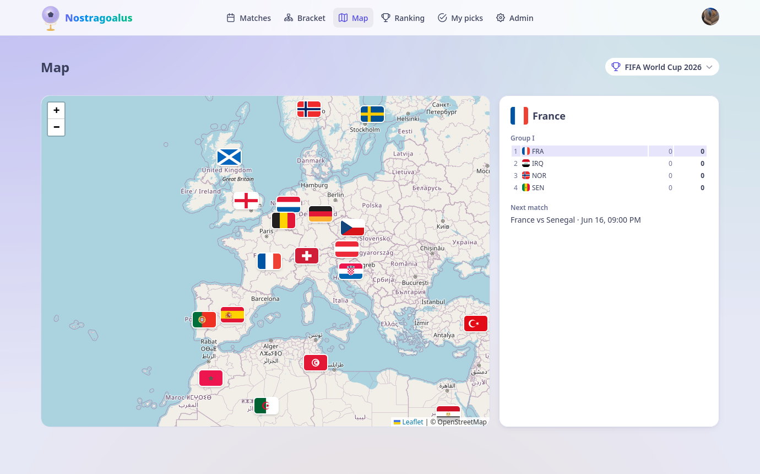Screen dimensions: 760x474
Task: Select the Switzerland flag marker
Action: (307, 256)
